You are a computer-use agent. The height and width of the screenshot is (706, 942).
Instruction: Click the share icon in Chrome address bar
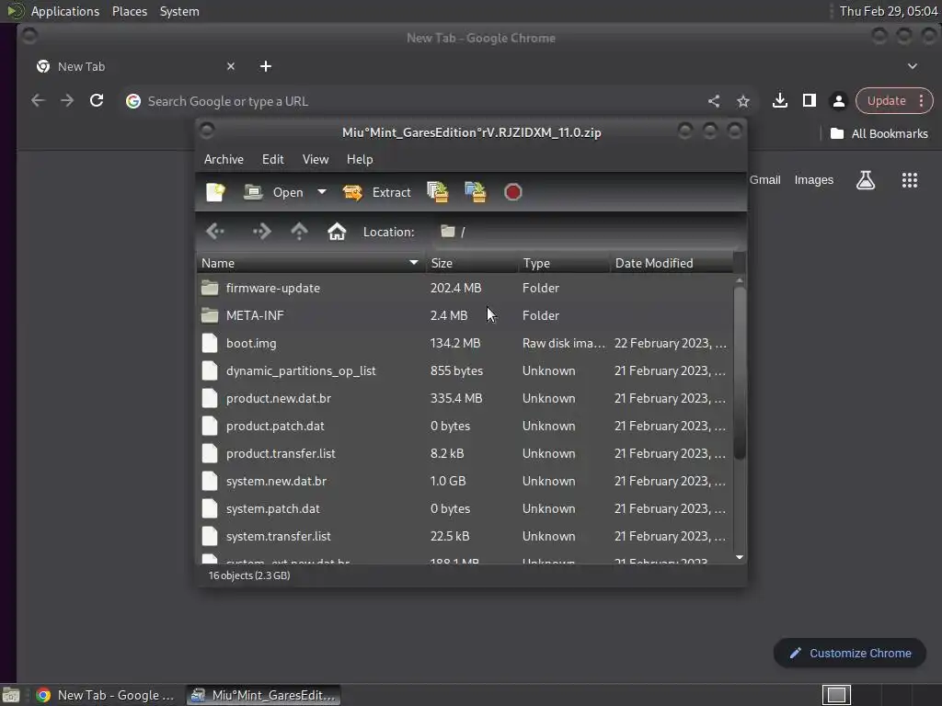[714, 101]
